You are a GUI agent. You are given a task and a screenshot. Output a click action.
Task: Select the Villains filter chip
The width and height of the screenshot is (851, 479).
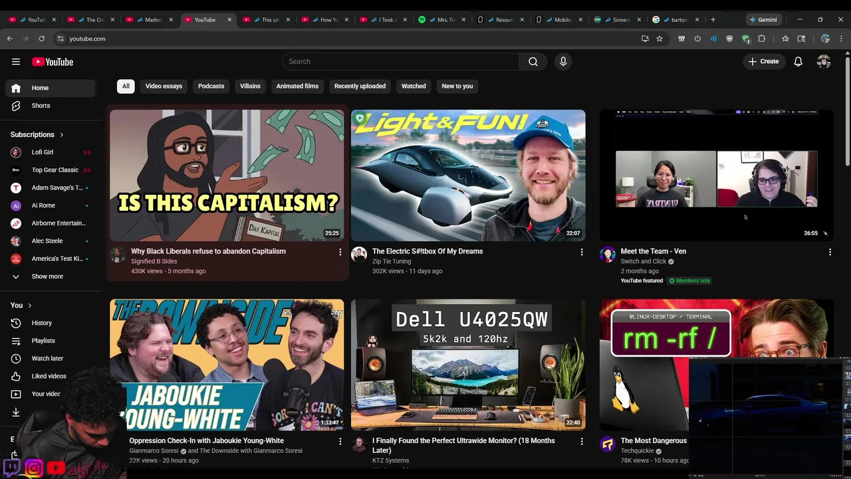click(250, 86)
